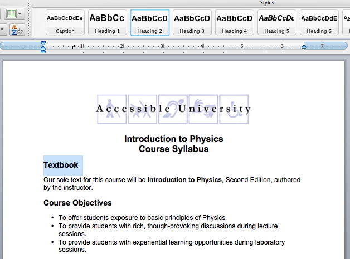The image size is (350, 259).
Task: Choose the Heading 3 style
Action: coord(192,23)
